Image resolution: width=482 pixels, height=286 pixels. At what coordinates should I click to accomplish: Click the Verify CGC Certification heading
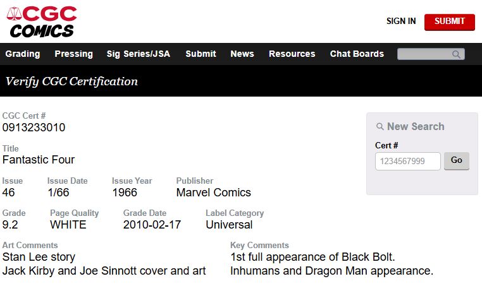(71, 81)
